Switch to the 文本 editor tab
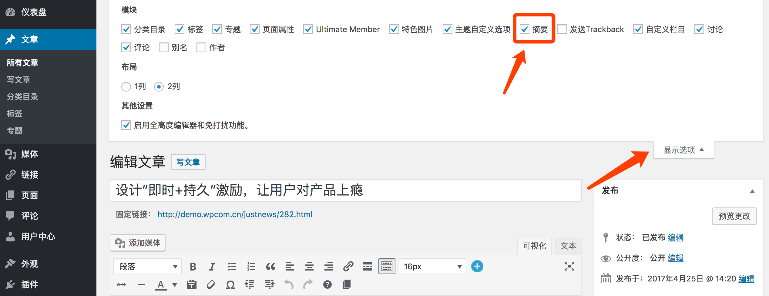Image resolution: width=769 pixels, height=296 pixels. pyautogui.click(x=568, y=246)
